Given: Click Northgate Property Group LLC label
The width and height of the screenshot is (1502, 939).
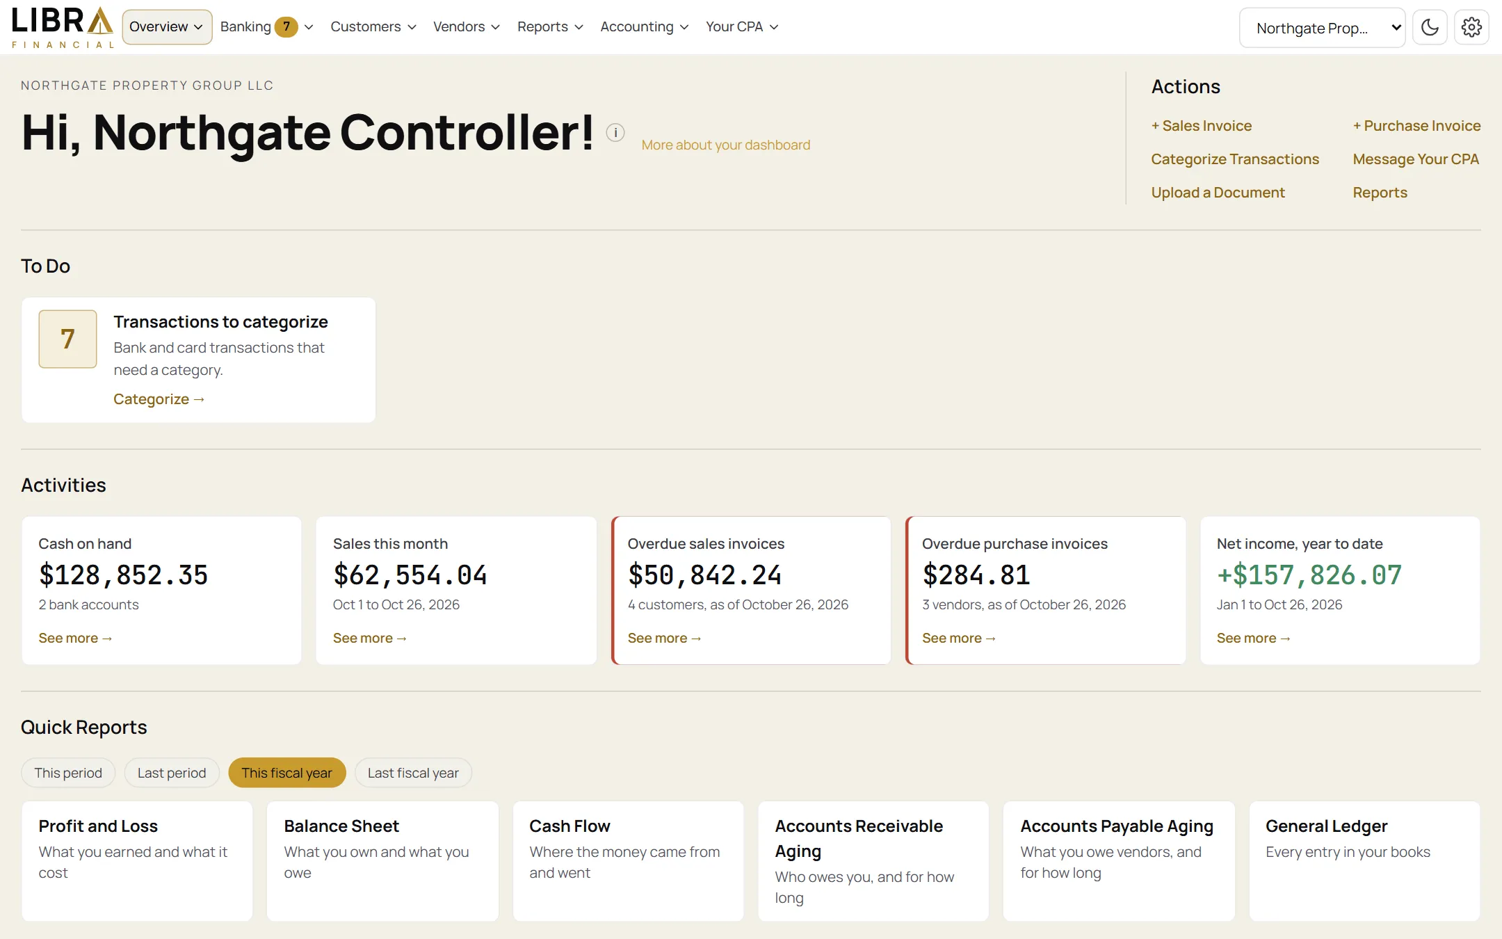Looking at the screenshot, I should (x=147, y=86).
